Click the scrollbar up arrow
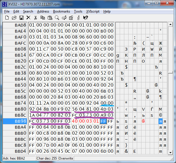This screenshot has height=163, width=176. click(x=170, y=24)
